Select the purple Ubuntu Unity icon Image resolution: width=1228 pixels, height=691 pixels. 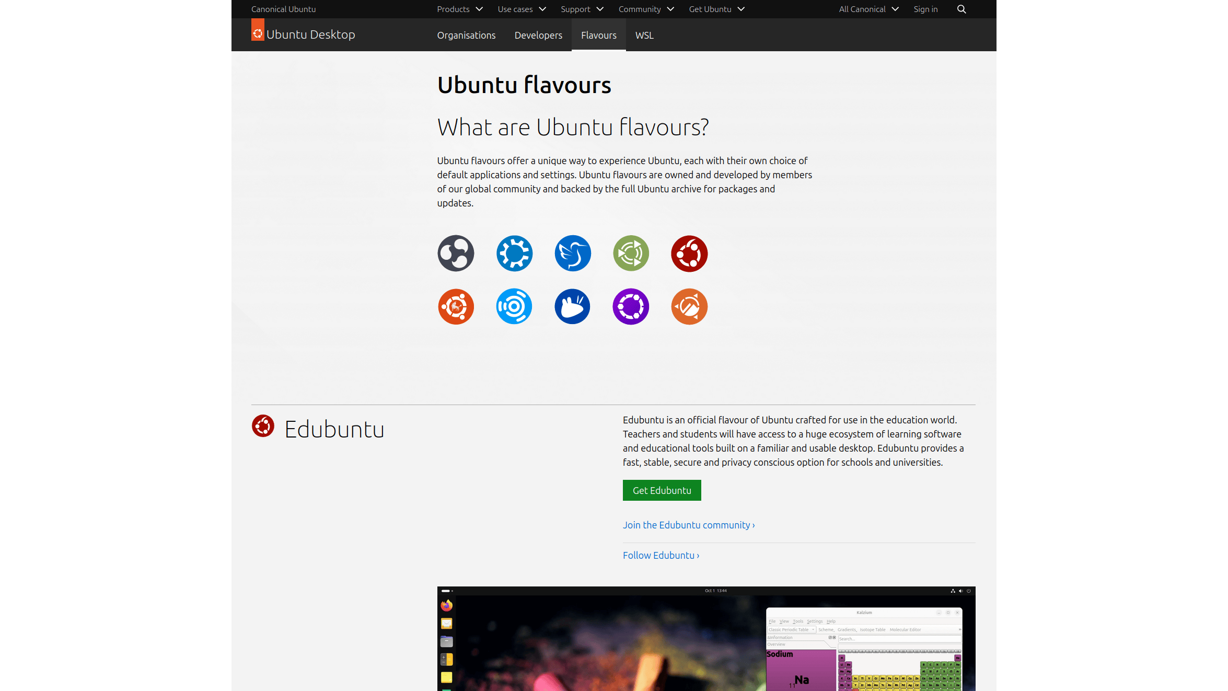pos(631,307)
